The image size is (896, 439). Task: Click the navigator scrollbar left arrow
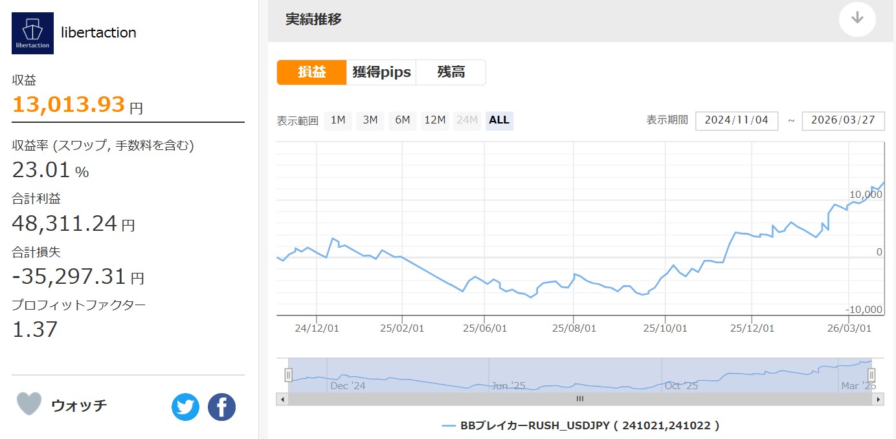pyautogui.click(x=282, y=399)
